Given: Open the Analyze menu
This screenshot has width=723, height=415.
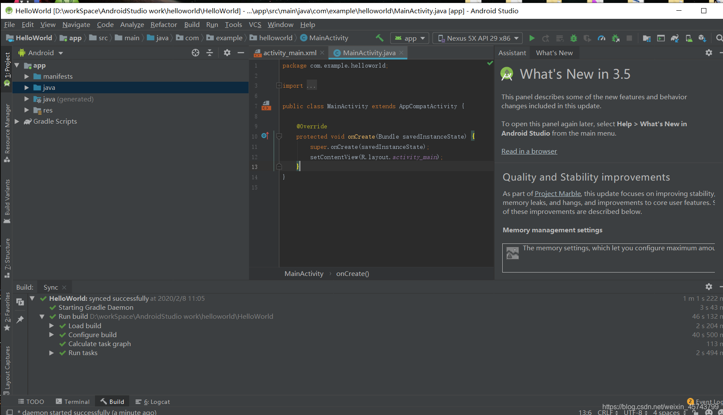Looking at the screenshot, I should [x=132, y=25].
